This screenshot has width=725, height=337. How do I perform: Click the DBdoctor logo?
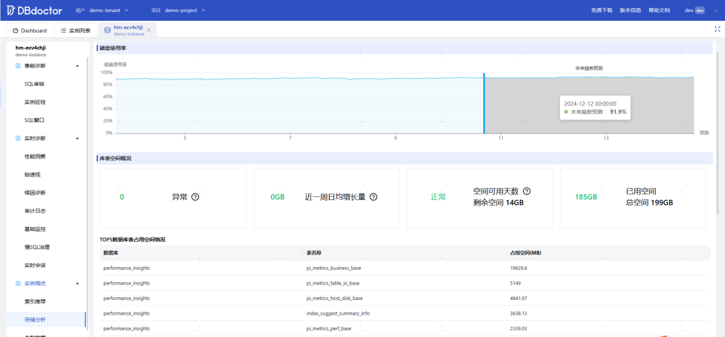(x=35, y=10)
